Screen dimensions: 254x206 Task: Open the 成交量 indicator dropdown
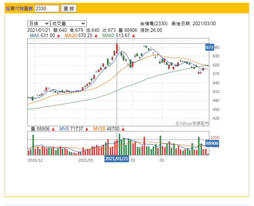pyautogui.click(x=68, y=24)
